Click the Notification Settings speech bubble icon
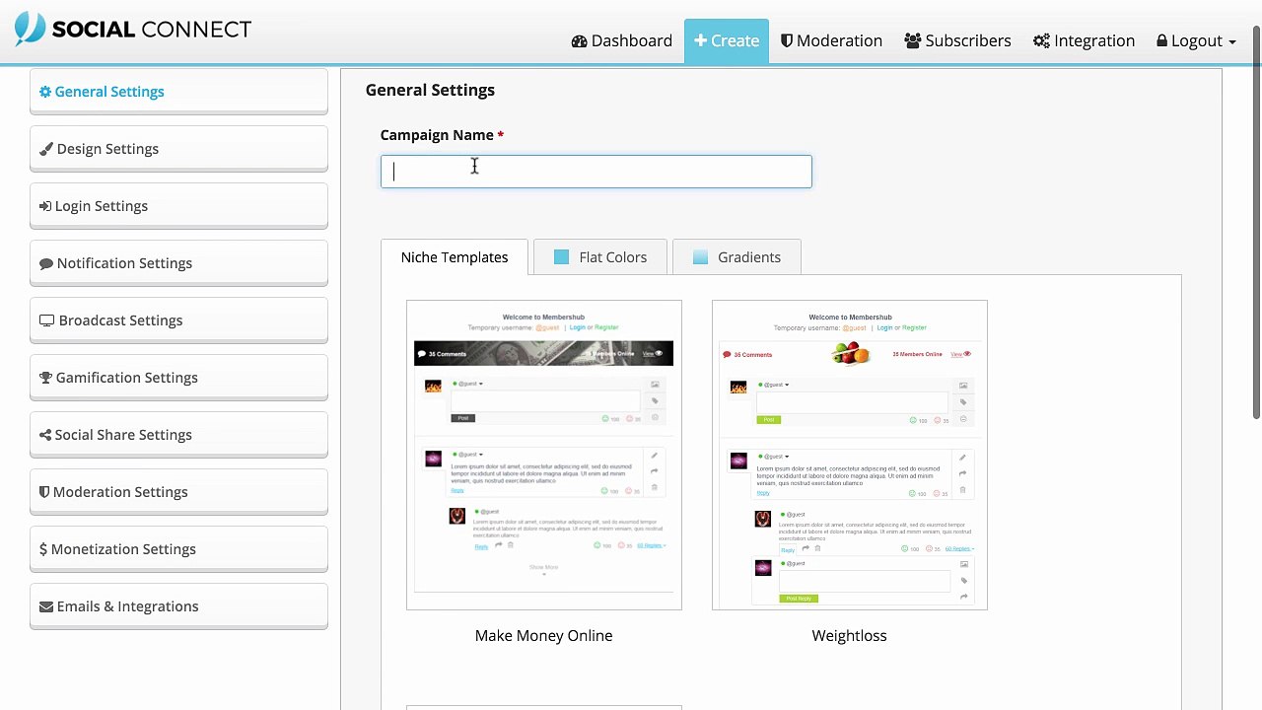 pyautogui.click(x=46, y=263)
